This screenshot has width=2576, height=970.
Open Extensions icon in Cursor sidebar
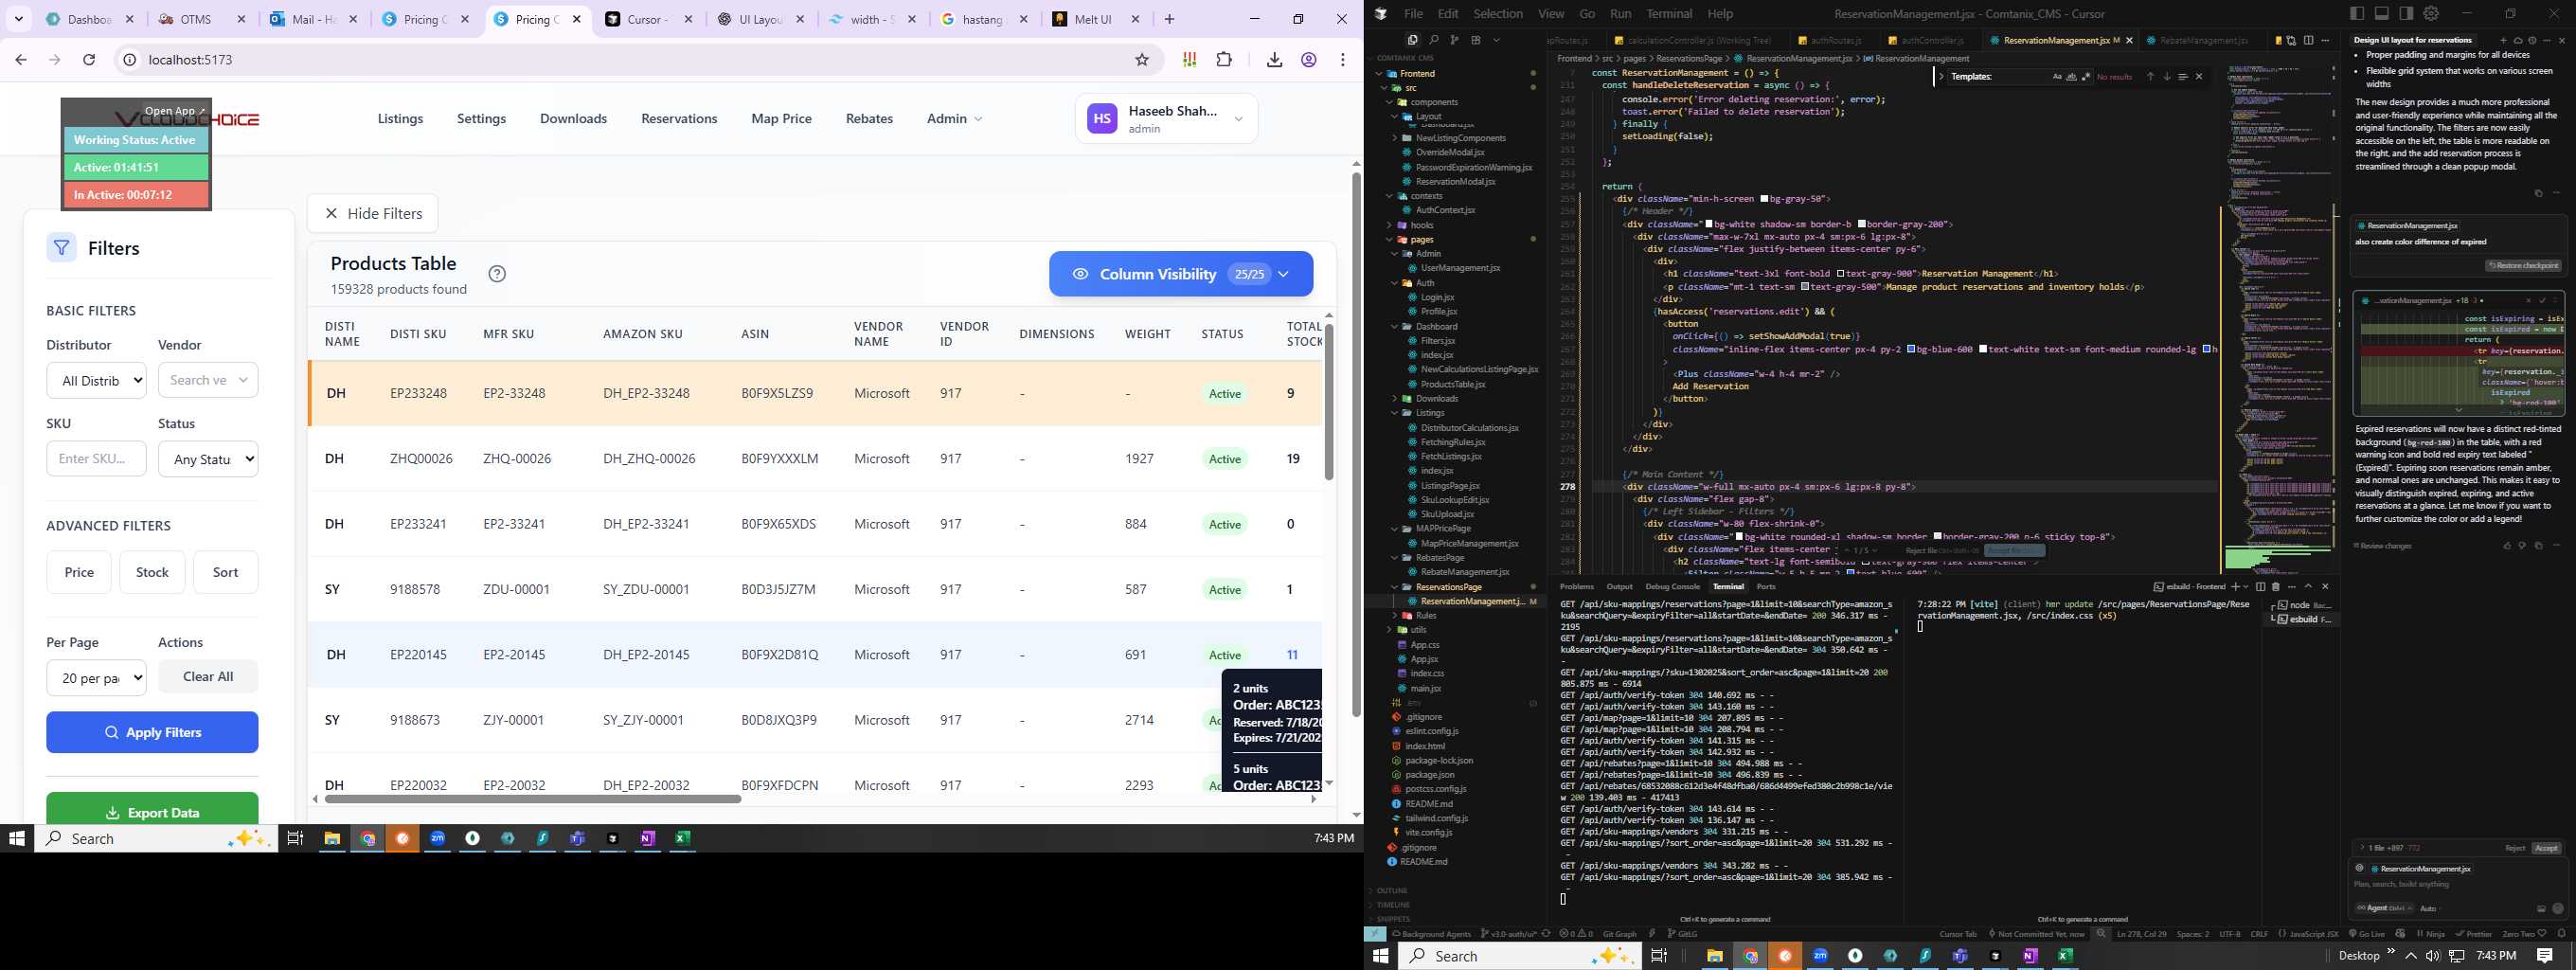coord(1475,40)
